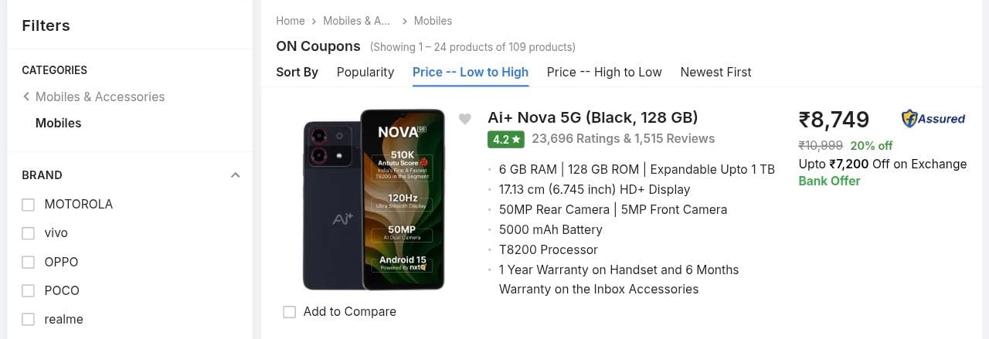Collapse the BRAND filter section
989x339 pixels.
pos(236,175)
